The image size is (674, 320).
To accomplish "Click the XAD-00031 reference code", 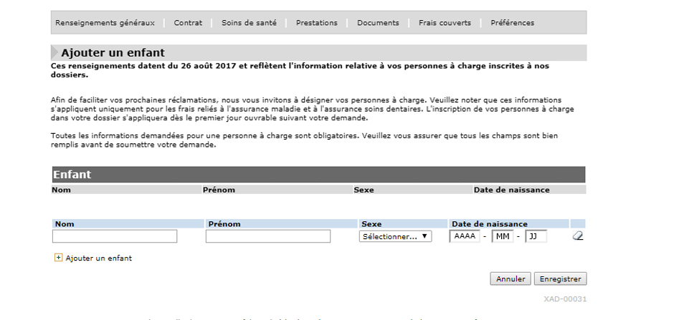I will [565, 299].
